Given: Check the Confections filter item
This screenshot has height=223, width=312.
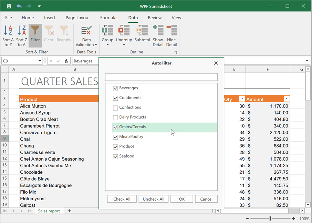Looking at the screenshot, I should 115,108.
